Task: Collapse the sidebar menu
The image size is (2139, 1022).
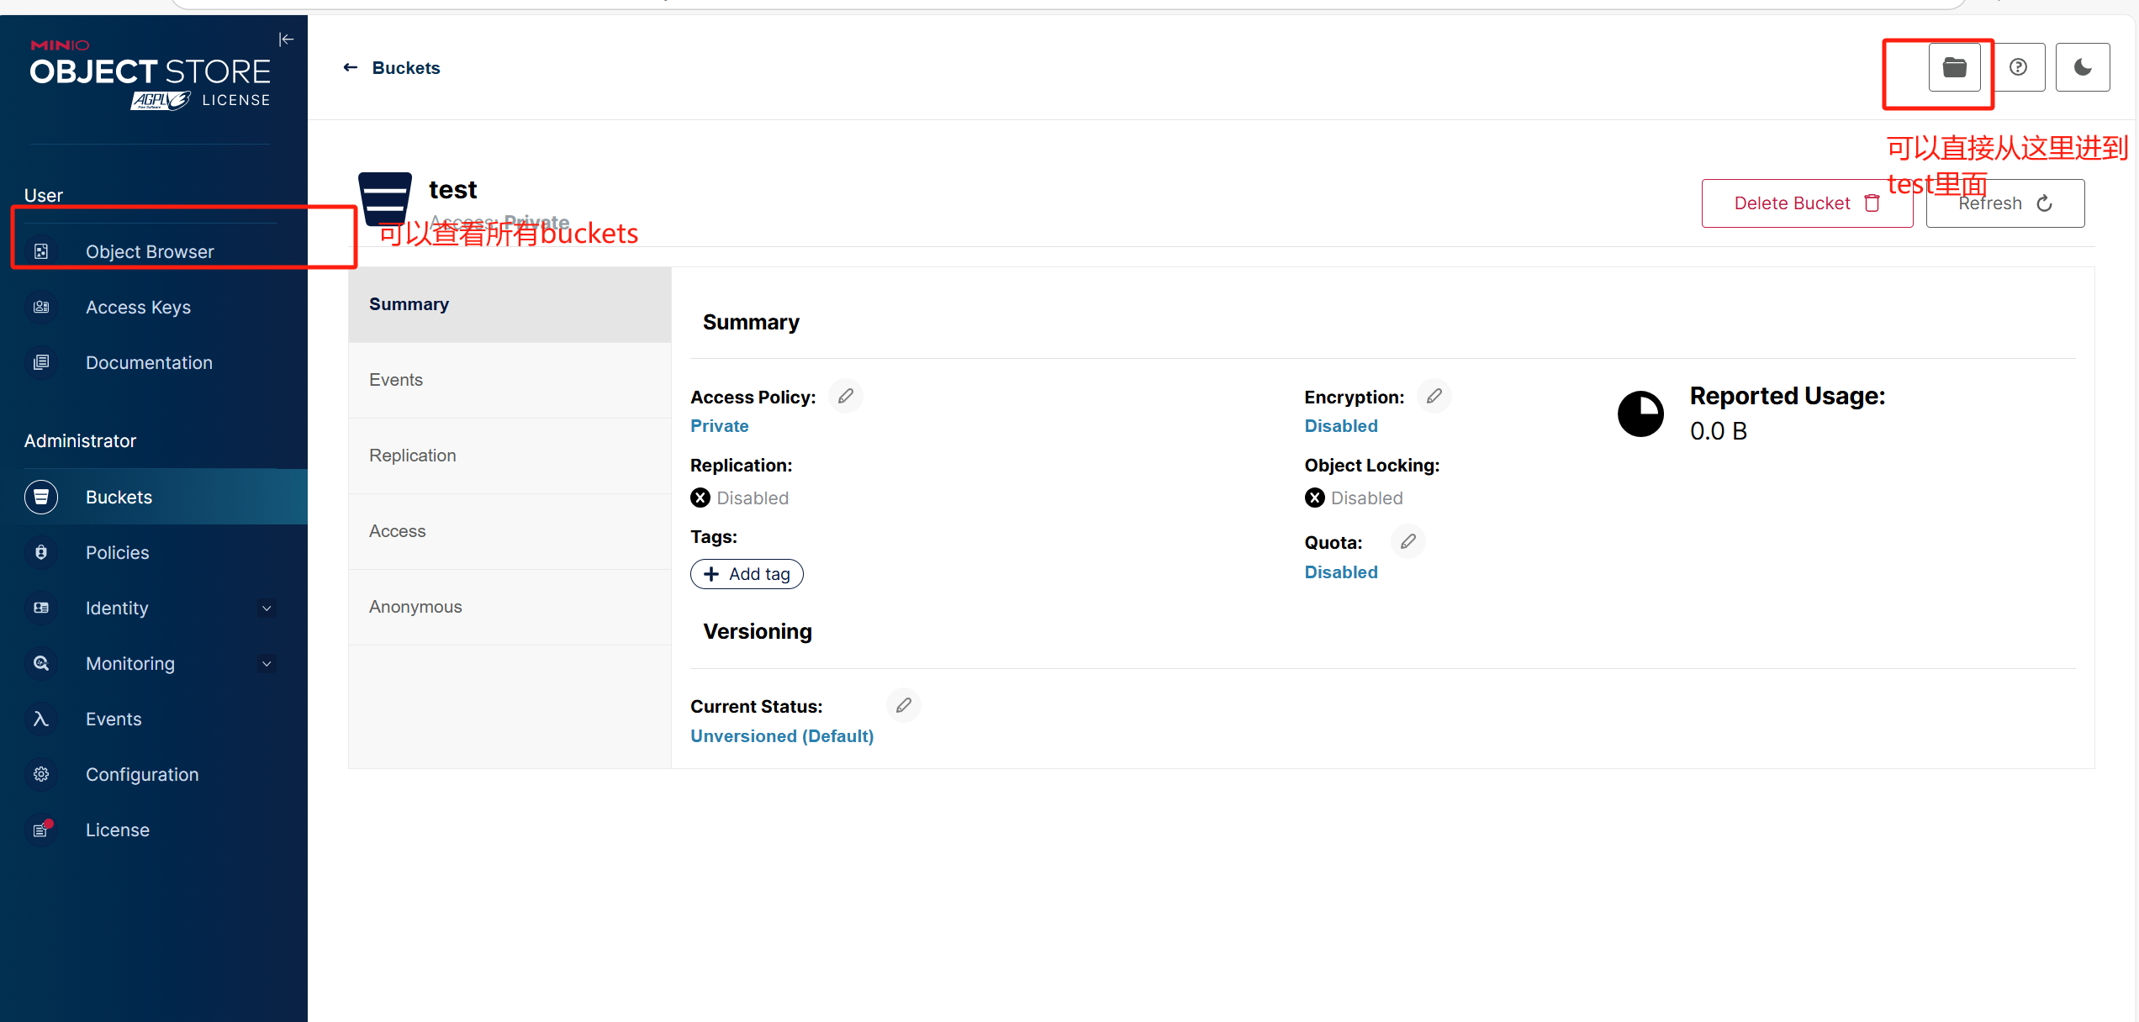Action: click(286, 40)
